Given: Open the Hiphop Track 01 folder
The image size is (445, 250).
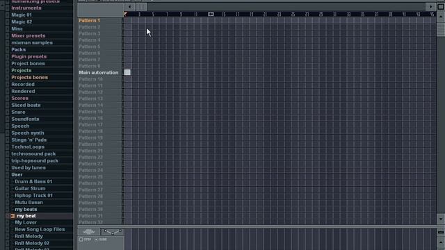Looking at the screenshot, I should click(34, 195).
